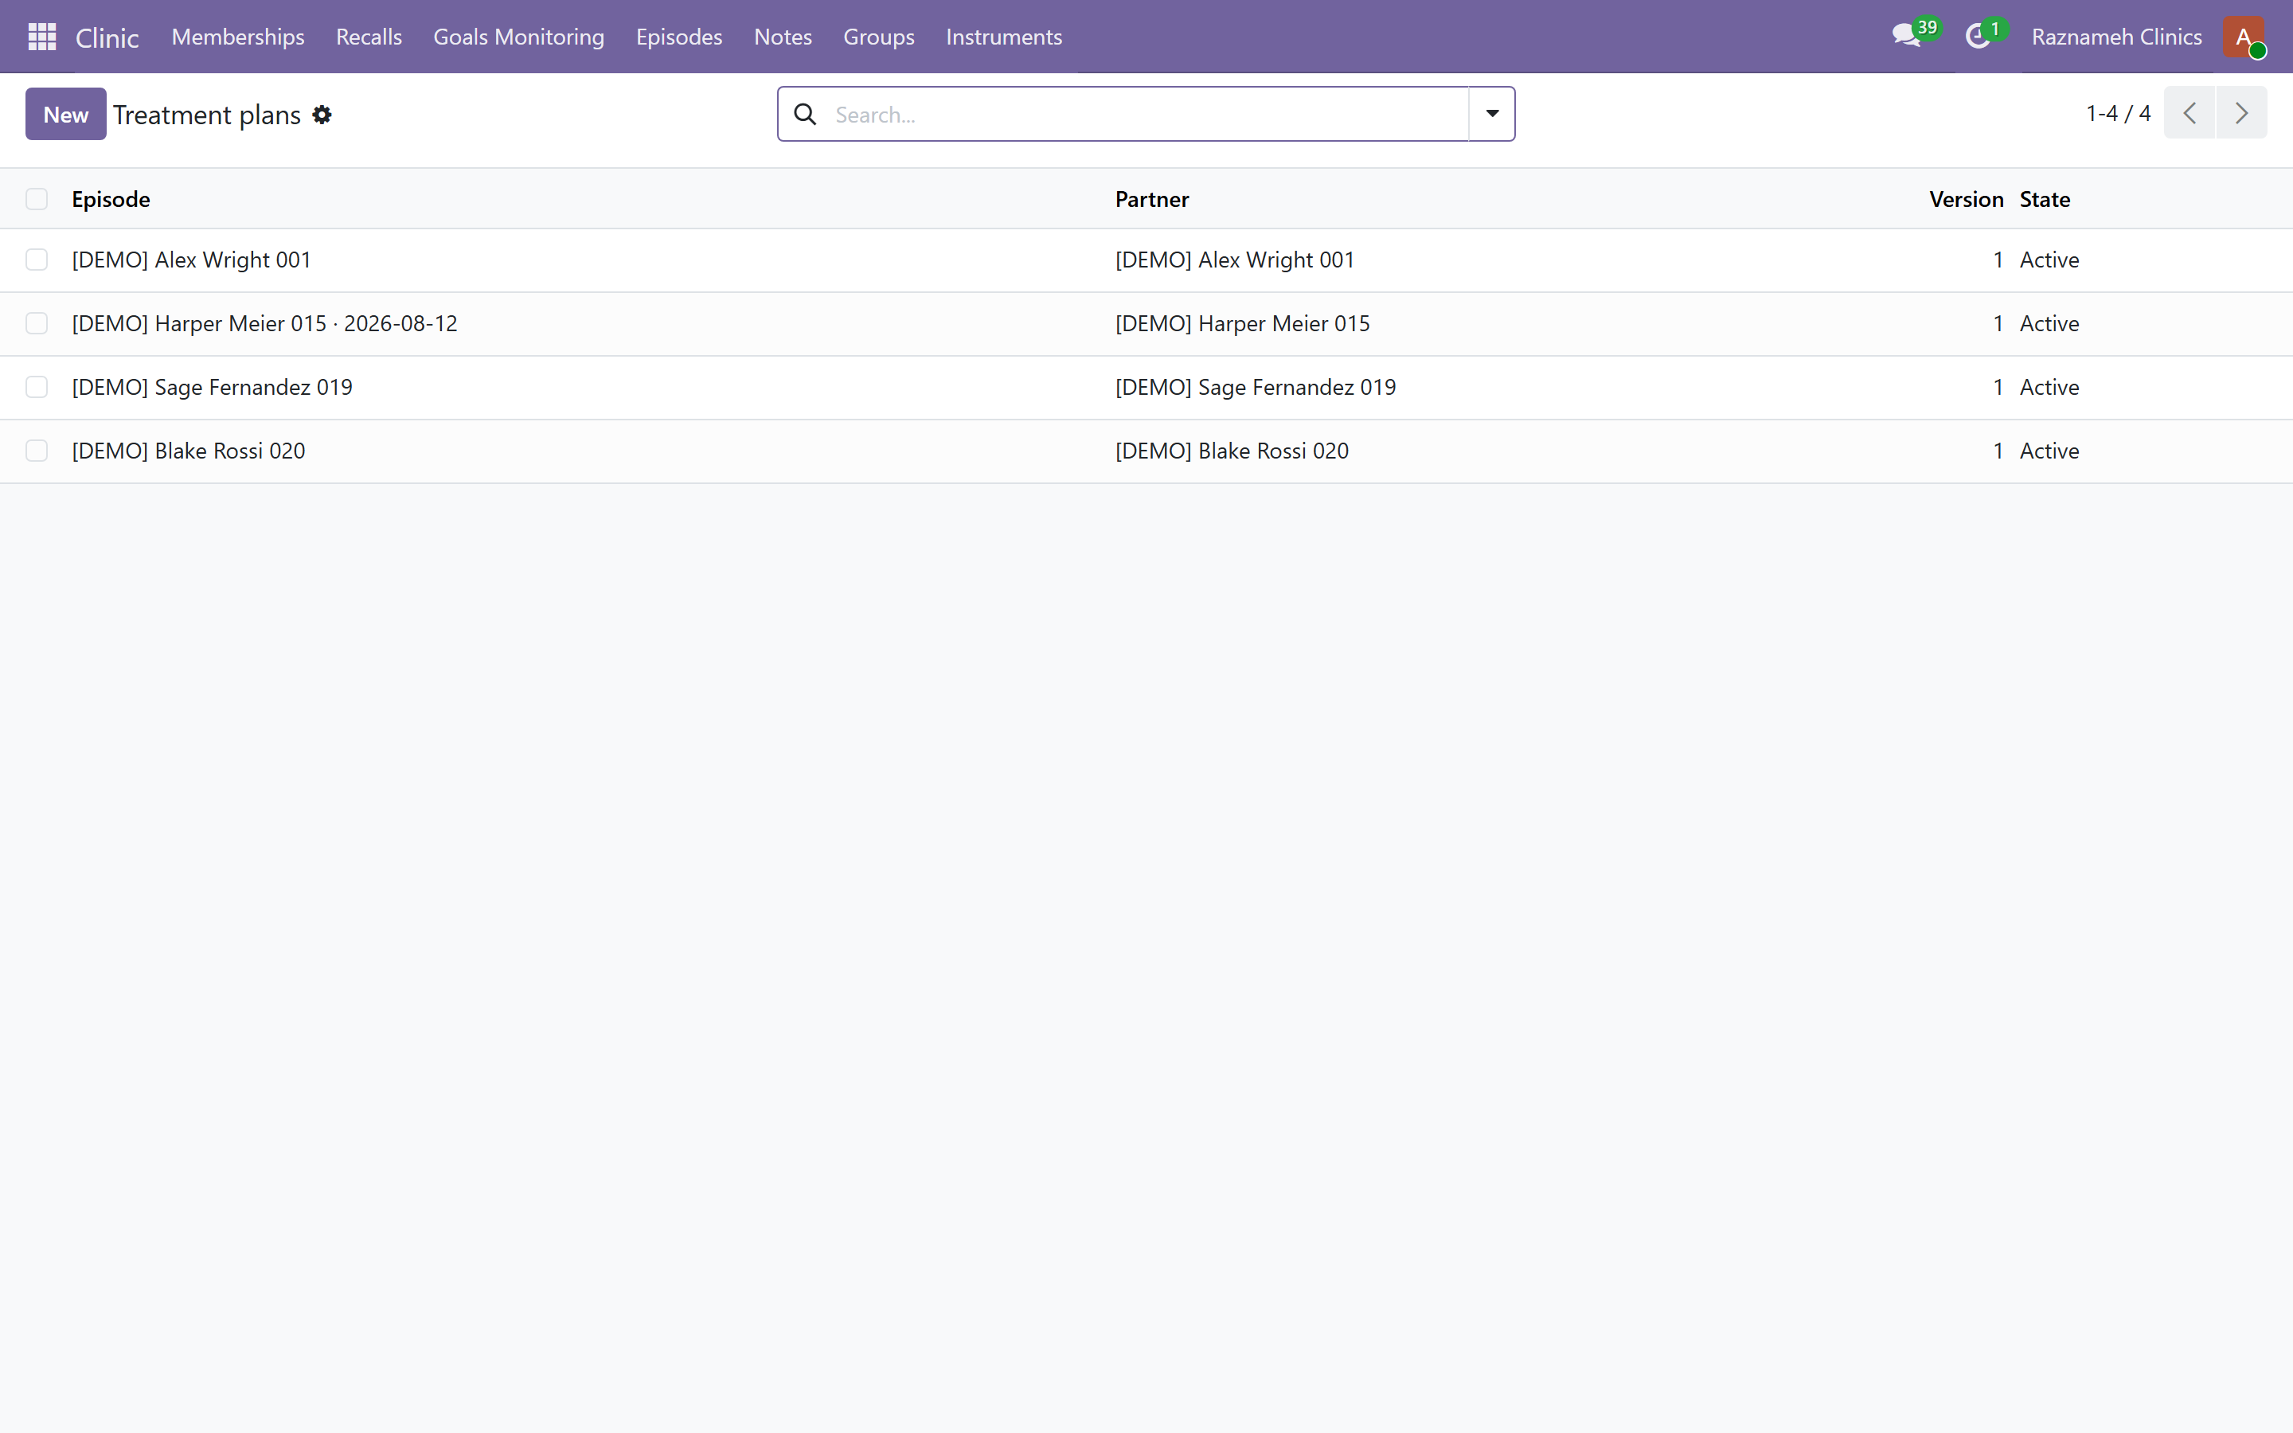This screenshot has width=2293, height=1433.
Task: Click partner cell [DEMO] Harper Meier 015
Action: pos(1242,323)
